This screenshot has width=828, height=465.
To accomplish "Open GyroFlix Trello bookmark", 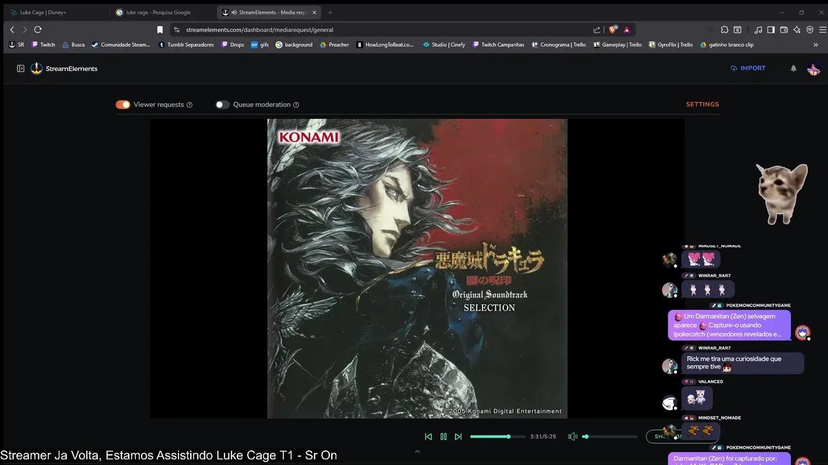I will coord(670,45).
